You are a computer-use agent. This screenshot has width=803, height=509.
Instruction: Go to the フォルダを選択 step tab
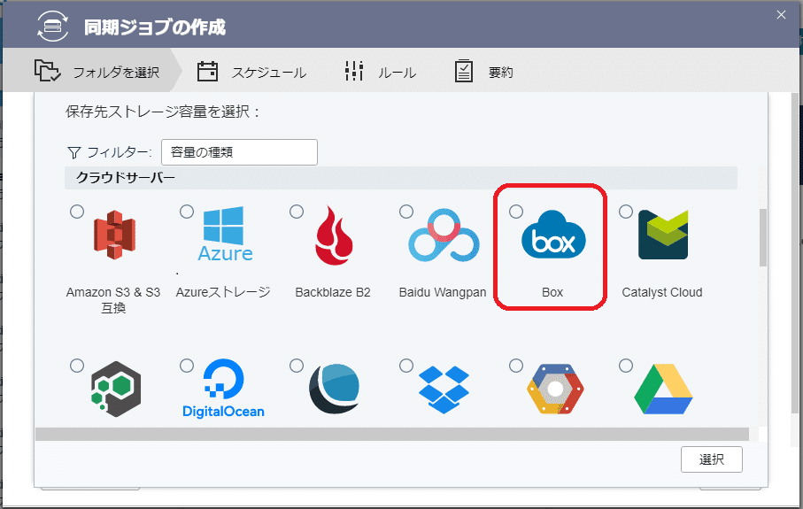pyautogui.click(x=93, y=71)
